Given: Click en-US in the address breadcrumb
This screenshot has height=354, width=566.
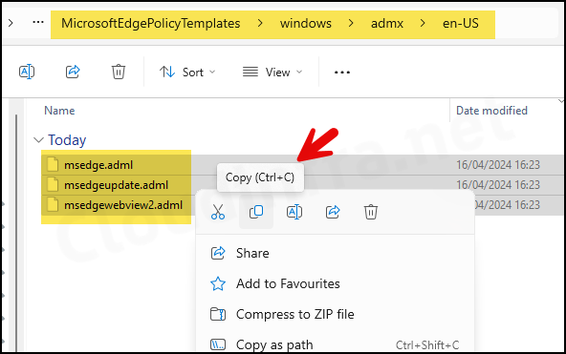Looking at the screenshot, I should [461, 24].
